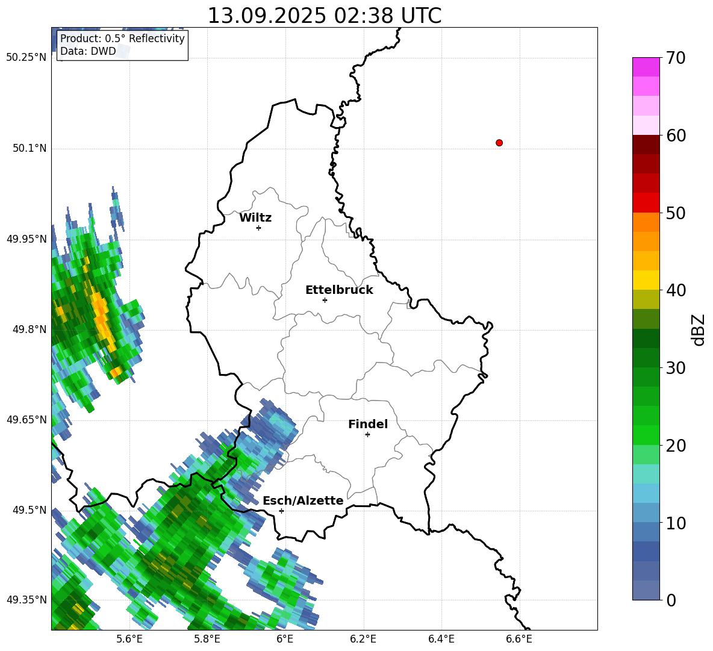The width and height of the screenshot is (713, 651).
Task: Click the Wiltz city label
Action: click(255, 218)
